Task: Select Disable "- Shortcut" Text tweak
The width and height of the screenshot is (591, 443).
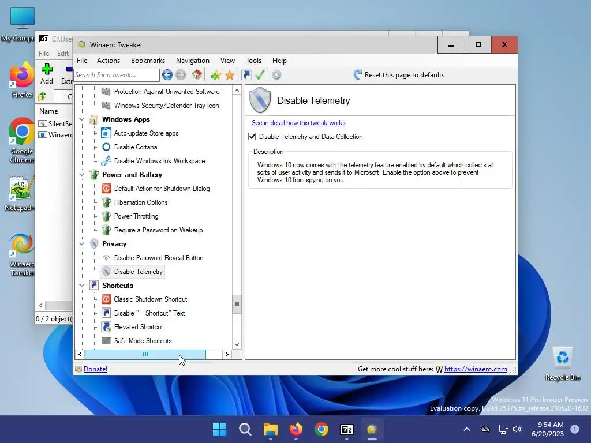Action: pos(149,313)
